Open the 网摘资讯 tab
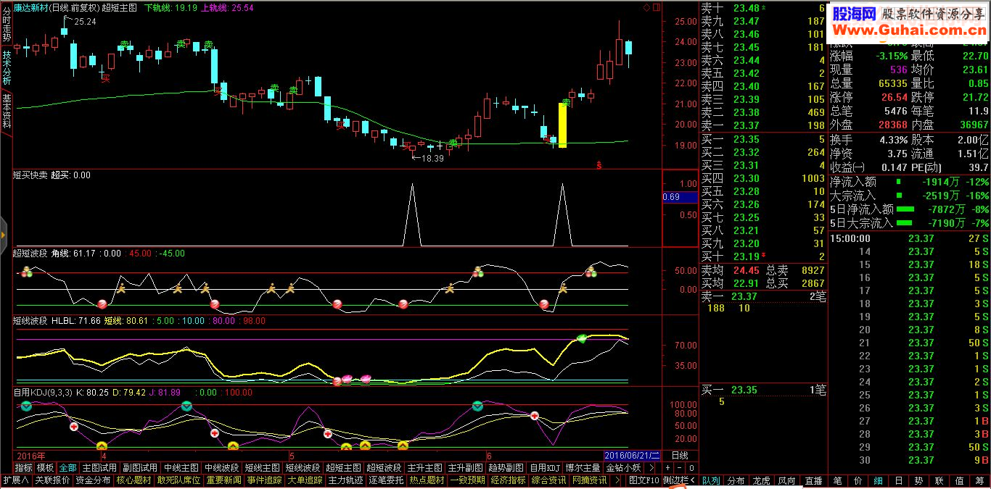The image size is (991, 489). pyautogui.click(x=588, y=480)
